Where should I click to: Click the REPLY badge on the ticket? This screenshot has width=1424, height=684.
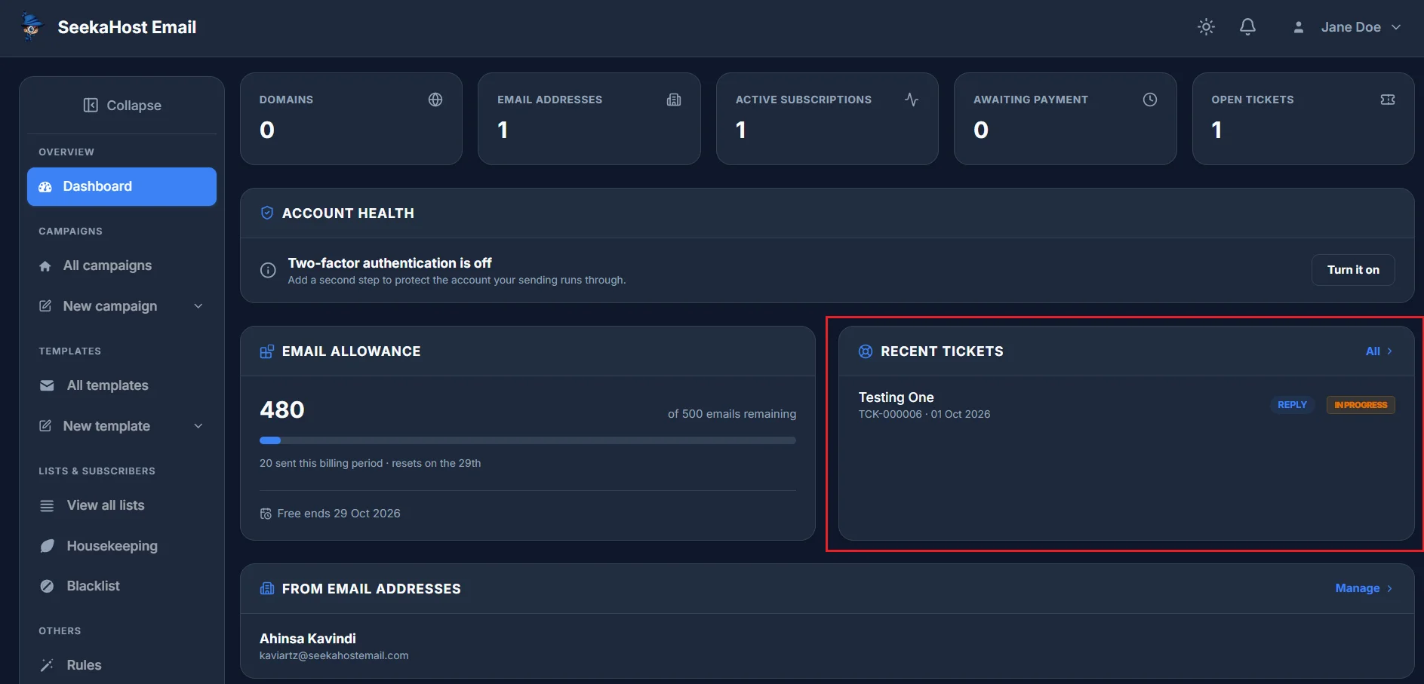tap(1292, 405)
